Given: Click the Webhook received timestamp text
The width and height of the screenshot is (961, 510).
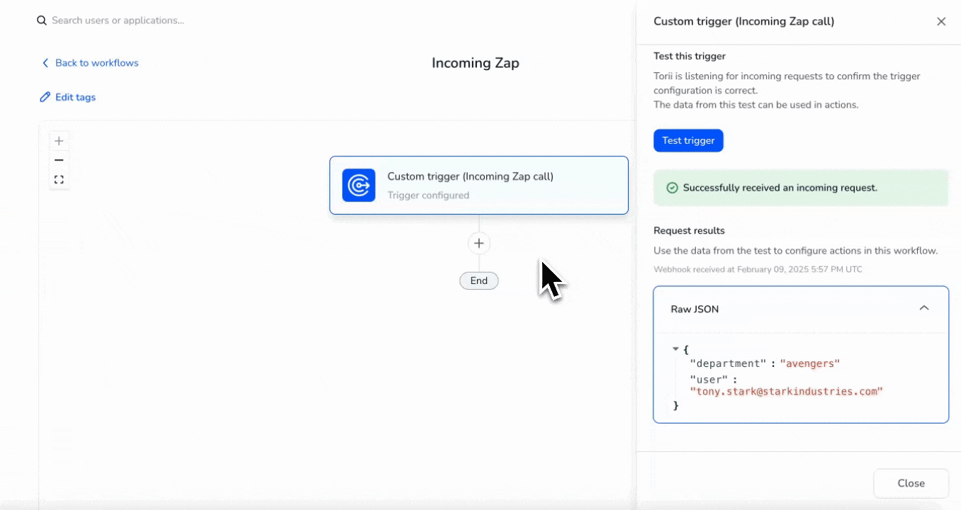Looking at the screenshot, I should point(758,269).
